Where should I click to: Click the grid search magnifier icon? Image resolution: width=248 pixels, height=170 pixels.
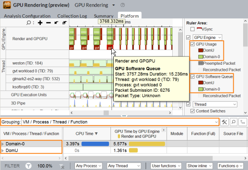pos(233,122)
